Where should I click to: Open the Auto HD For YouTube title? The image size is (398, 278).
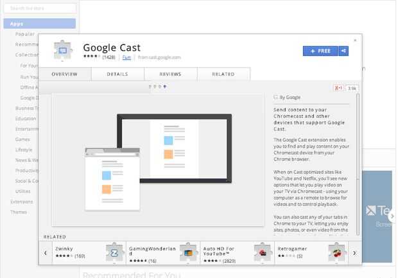(218, 251)
